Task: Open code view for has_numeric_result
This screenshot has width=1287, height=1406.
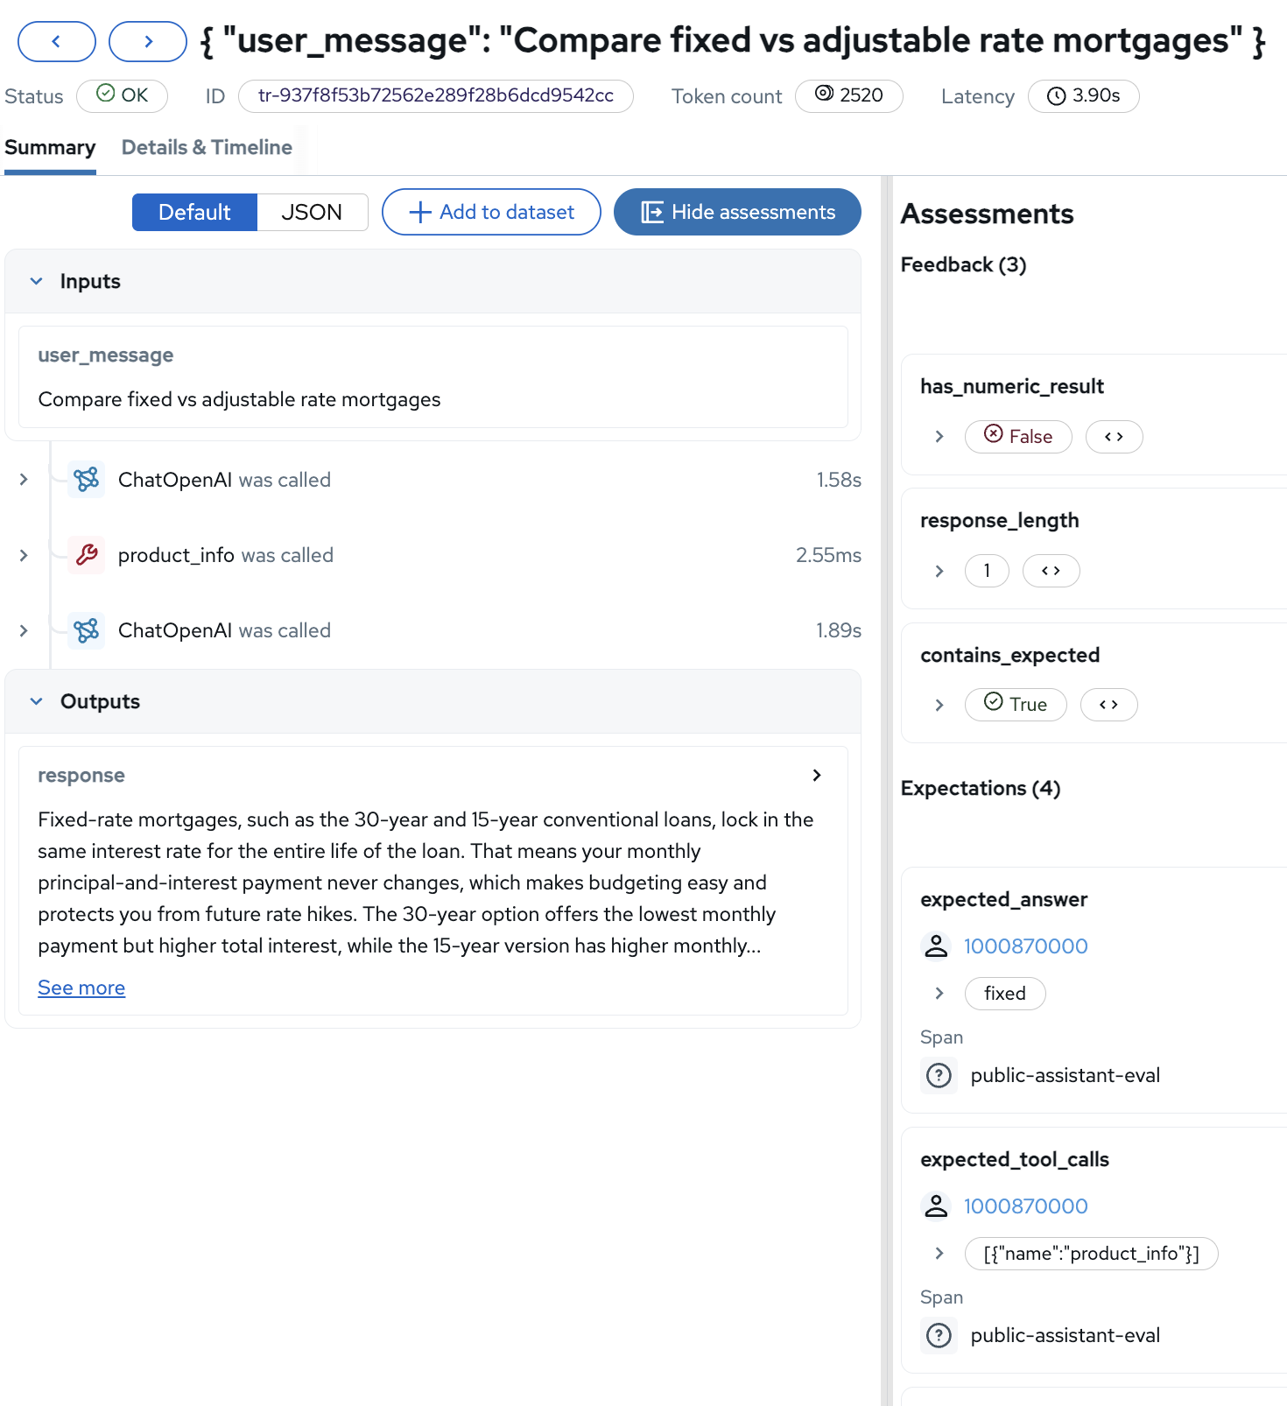Action: 1114,437
